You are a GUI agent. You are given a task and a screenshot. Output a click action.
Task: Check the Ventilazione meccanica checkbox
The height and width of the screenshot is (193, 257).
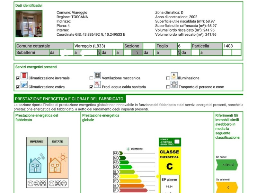point(91,78)
